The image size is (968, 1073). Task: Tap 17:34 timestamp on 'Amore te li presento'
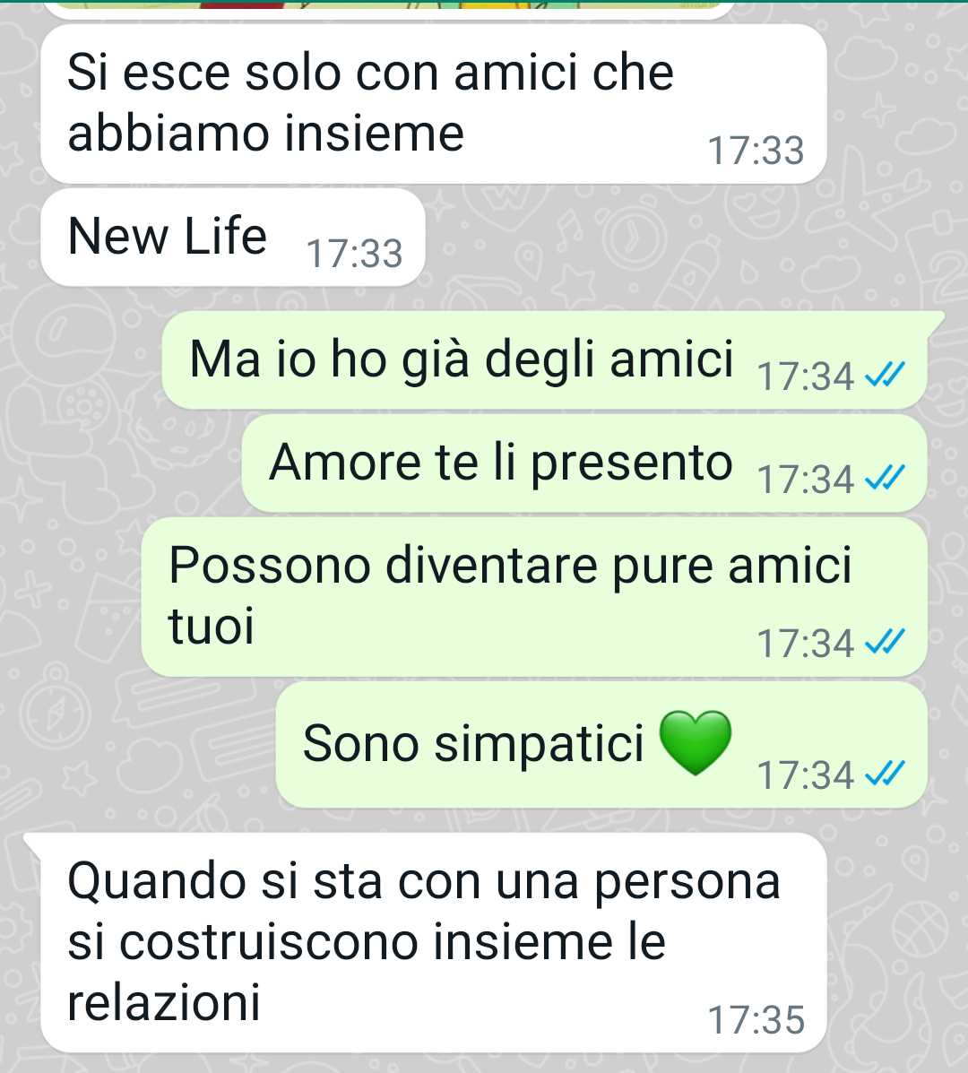coord(805,479)
